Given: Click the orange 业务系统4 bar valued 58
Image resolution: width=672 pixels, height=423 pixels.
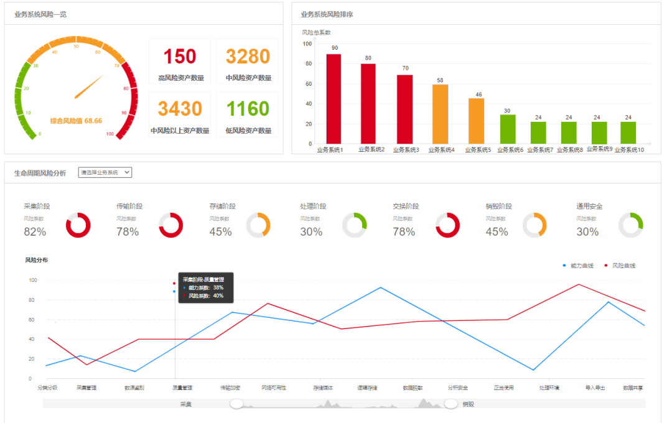Looking at the screenshot, I should [440, 114].
